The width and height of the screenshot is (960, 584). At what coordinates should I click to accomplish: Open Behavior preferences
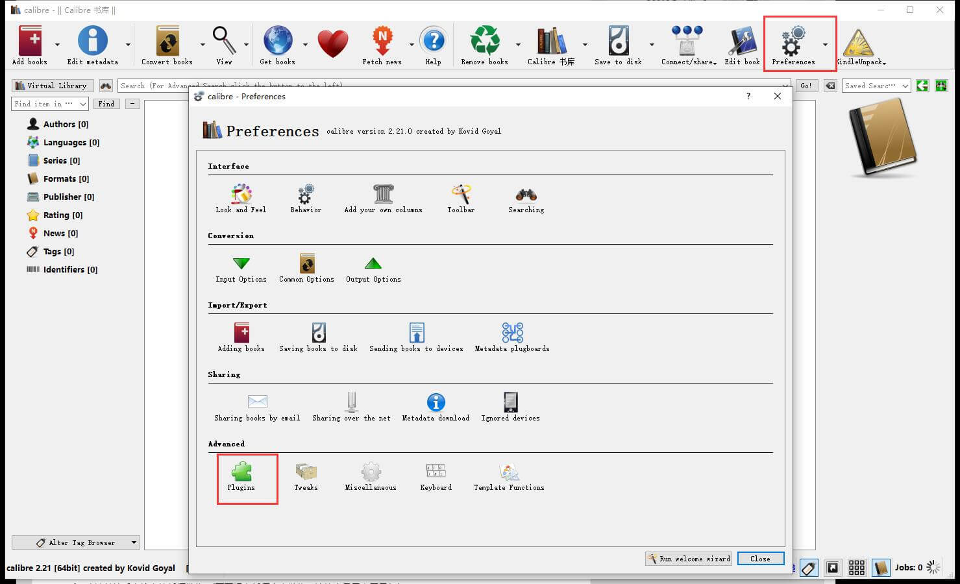point(306,199)
